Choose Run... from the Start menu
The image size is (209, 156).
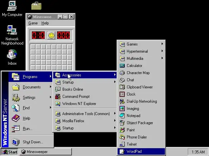click(31, 129)
